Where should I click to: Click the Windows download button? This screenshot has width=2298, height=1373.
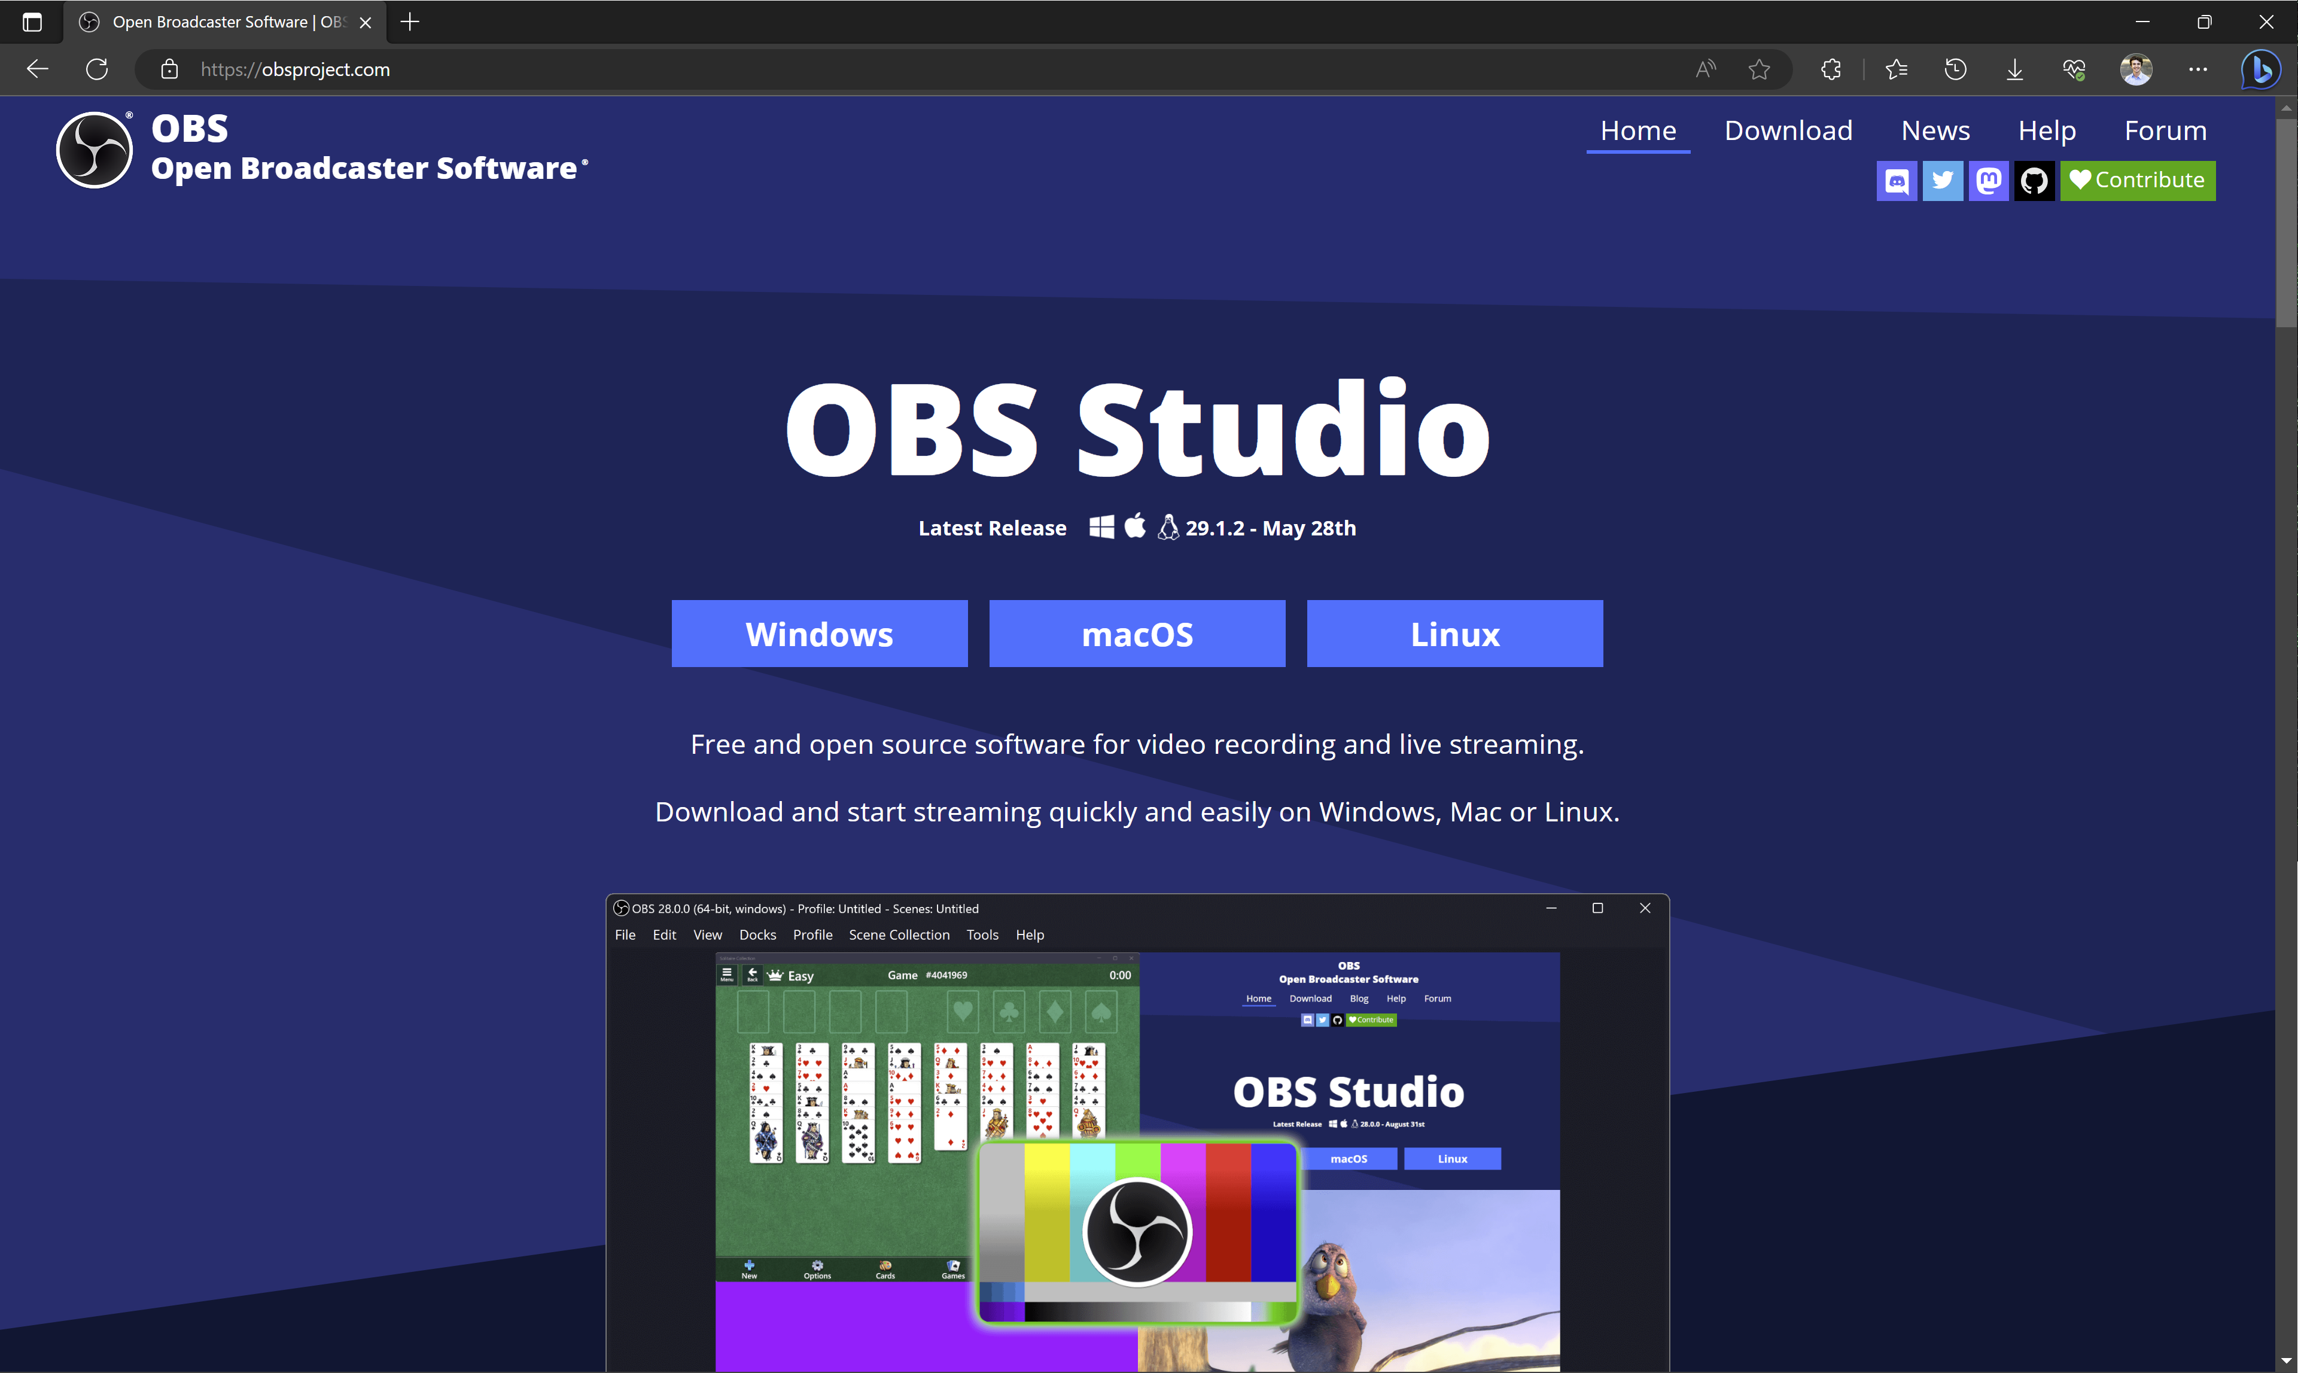pyautogui.click(x=818, y=633)
